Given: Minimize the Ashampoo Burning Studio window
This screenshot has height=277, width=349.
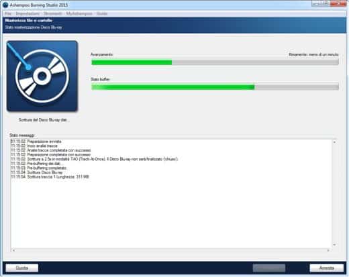Looking at the screenshot, I should pos(316,4).
